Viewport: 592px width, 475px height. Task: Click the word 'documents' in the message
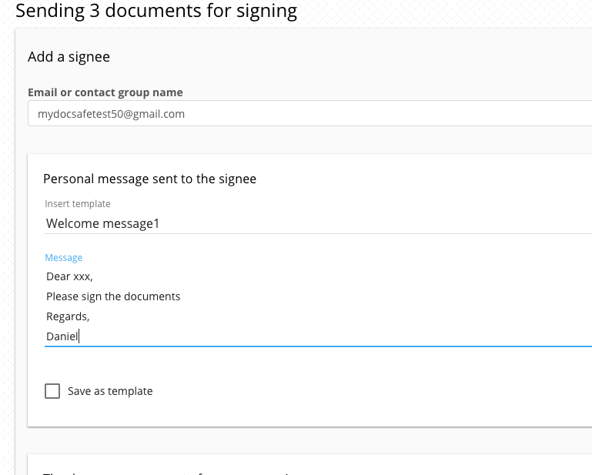click(156, 296)
